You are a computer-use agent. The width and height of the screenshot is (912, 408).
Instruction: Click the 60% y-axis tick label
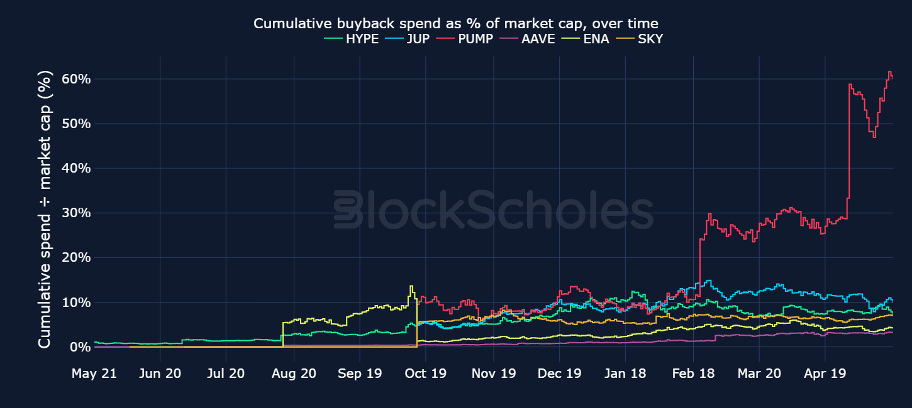[77, 79]
